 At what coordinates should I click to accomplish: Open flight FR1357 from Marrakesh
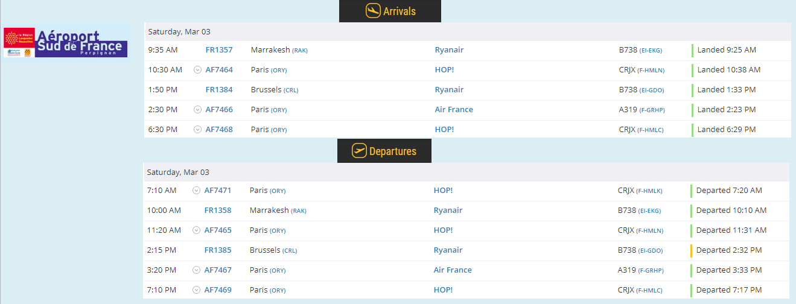click(219, 50)
